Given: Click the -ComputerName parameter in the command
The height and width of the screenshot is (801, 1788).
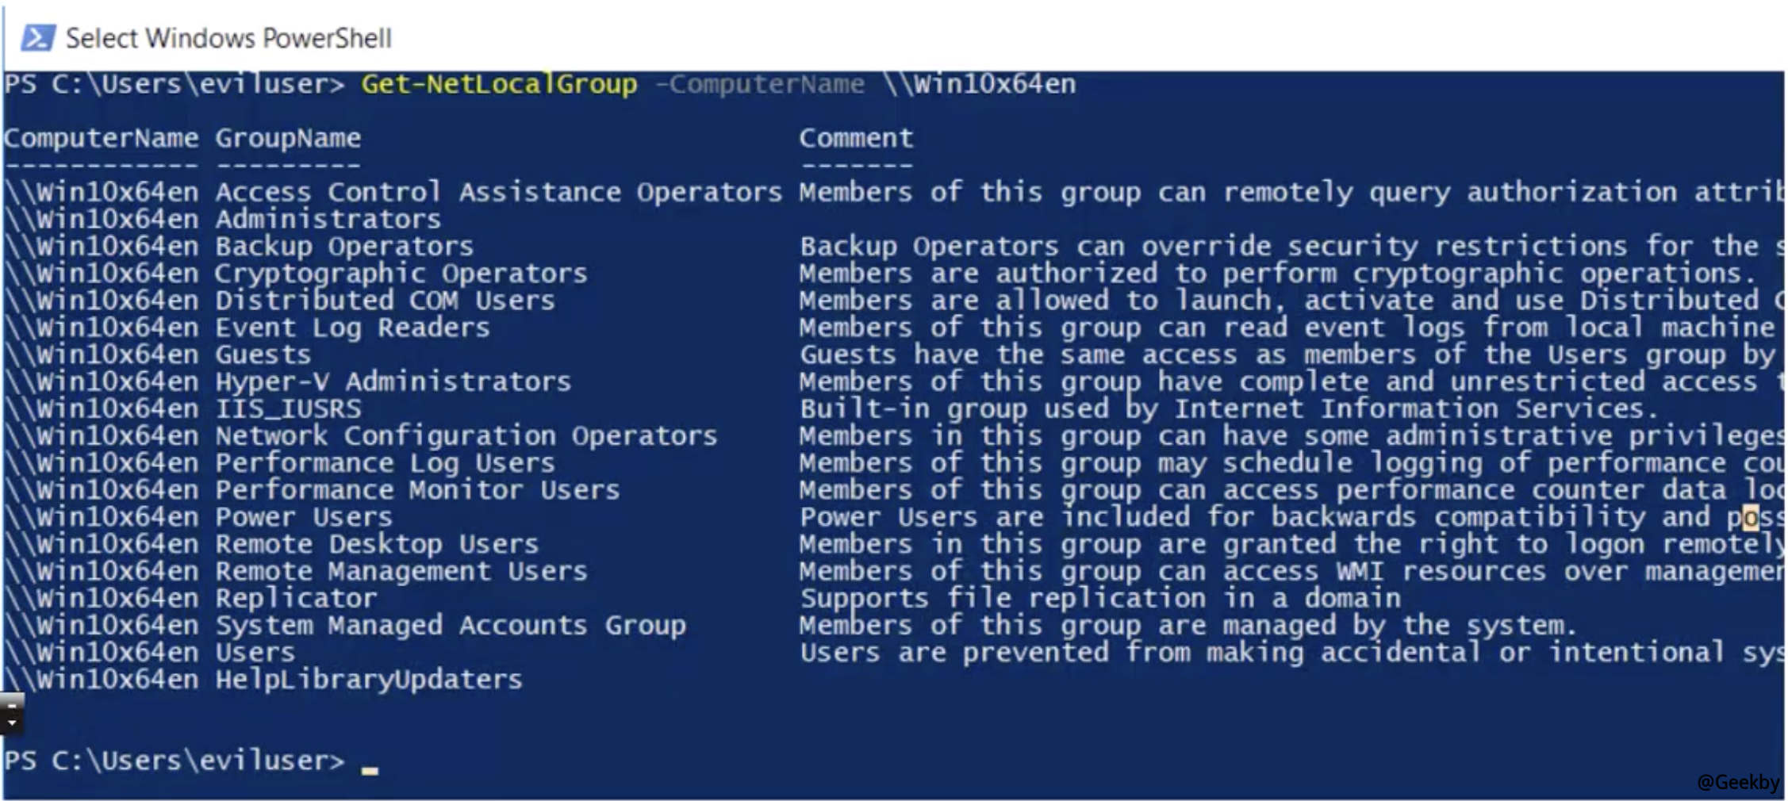Looking at the screenshot, I should pos(760,84).
